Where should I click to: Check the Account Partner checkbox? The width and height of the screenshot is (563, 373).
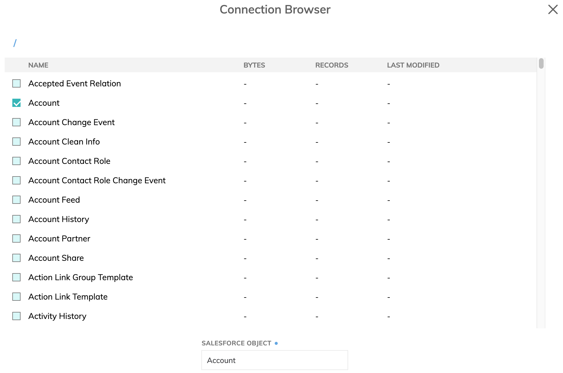coord(16,238)
